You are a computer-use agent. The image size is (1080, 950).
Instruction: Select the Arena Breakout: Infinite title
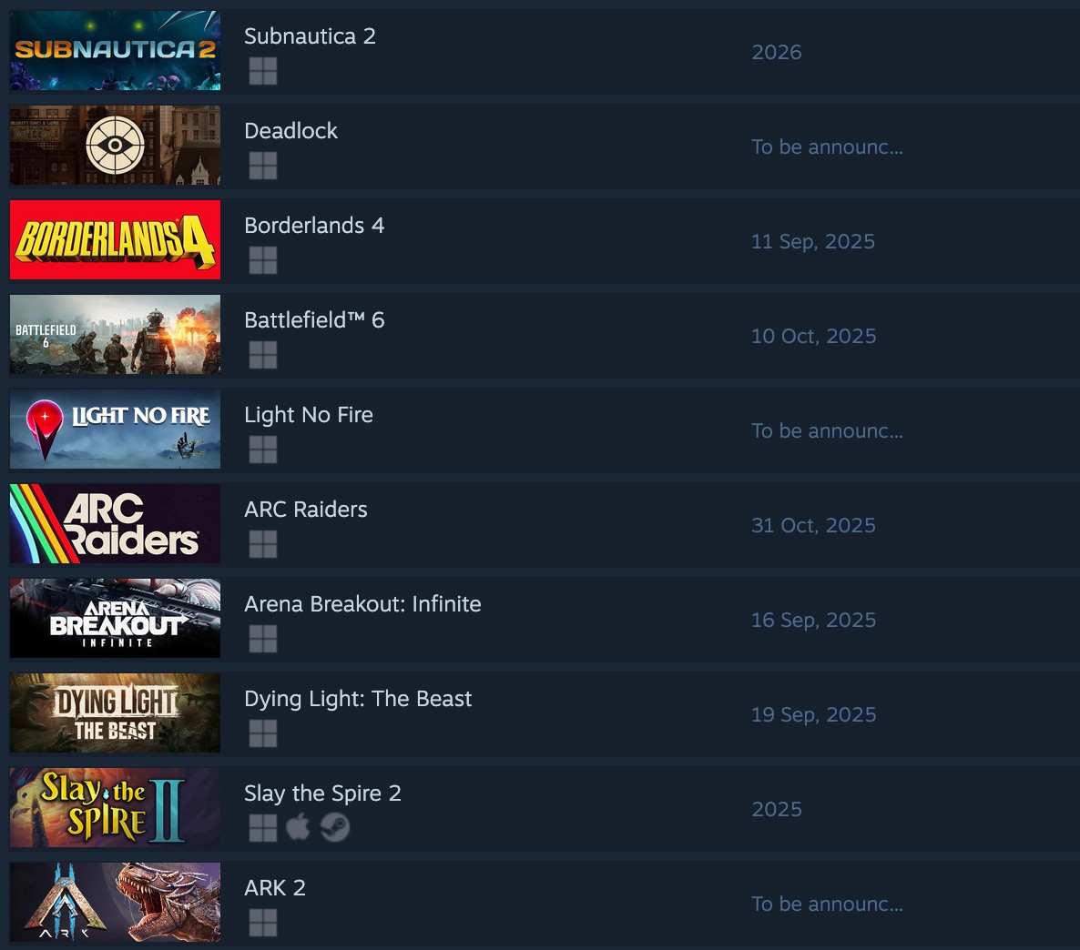click(363, 604)
